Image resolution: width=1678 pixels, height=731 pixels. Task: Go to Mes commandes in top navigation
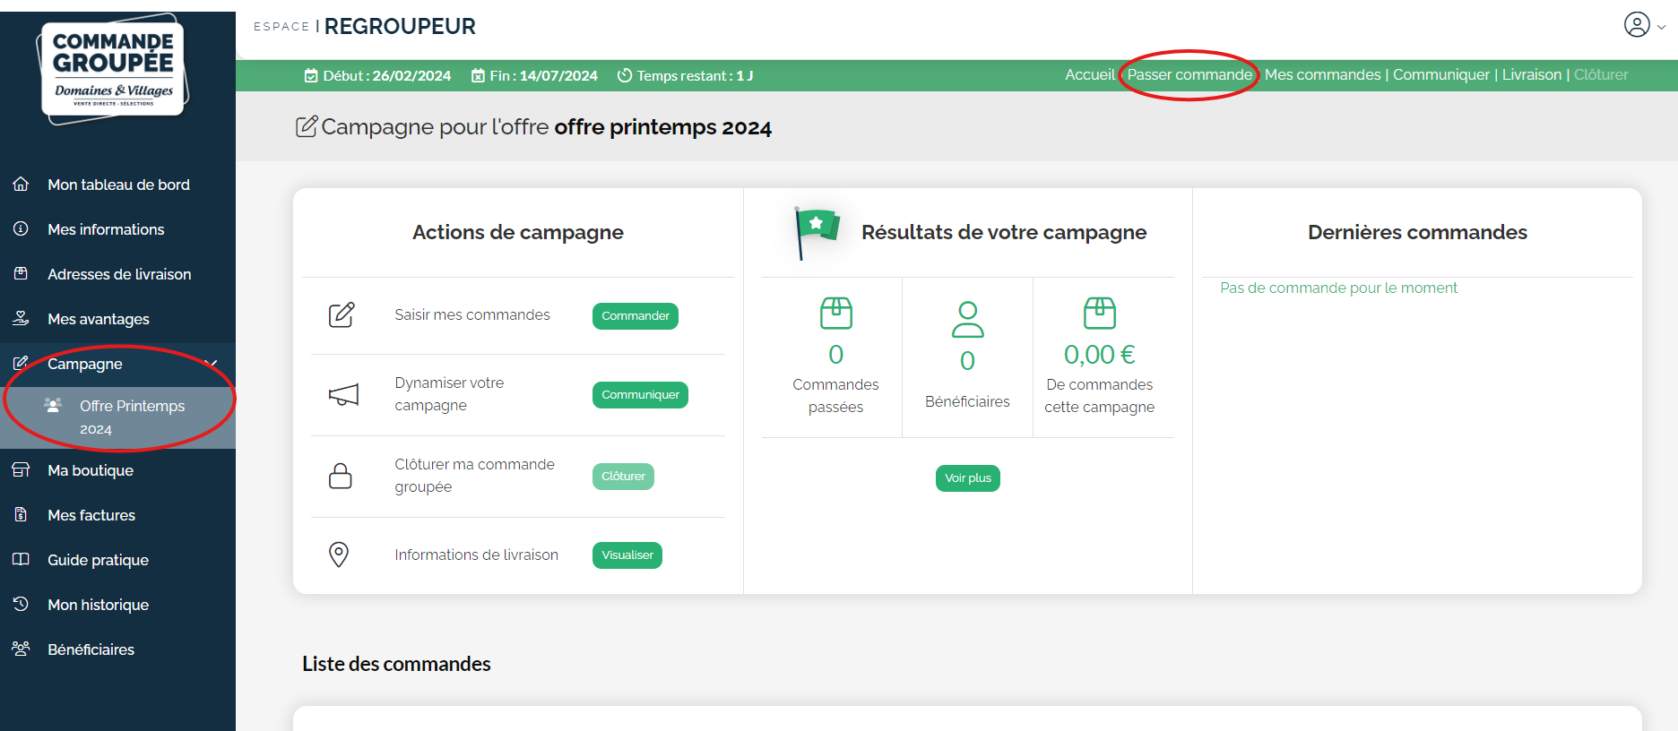point(1322,75)
